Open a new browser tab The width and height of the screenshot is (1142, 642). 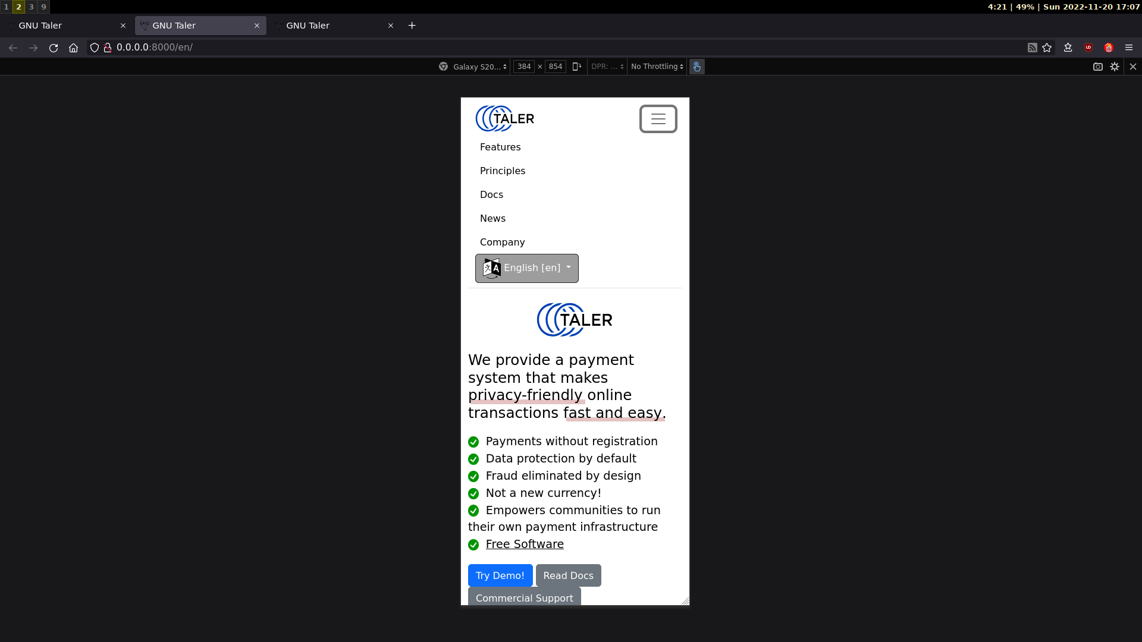(412, 26)
